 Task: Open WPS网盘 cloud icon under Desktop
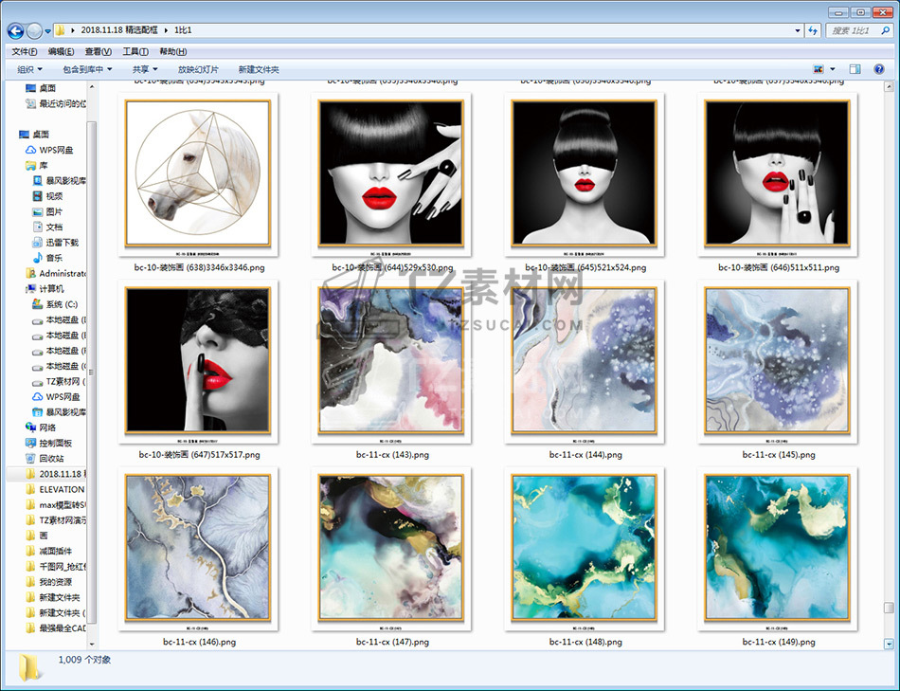(x=55, y=150)
